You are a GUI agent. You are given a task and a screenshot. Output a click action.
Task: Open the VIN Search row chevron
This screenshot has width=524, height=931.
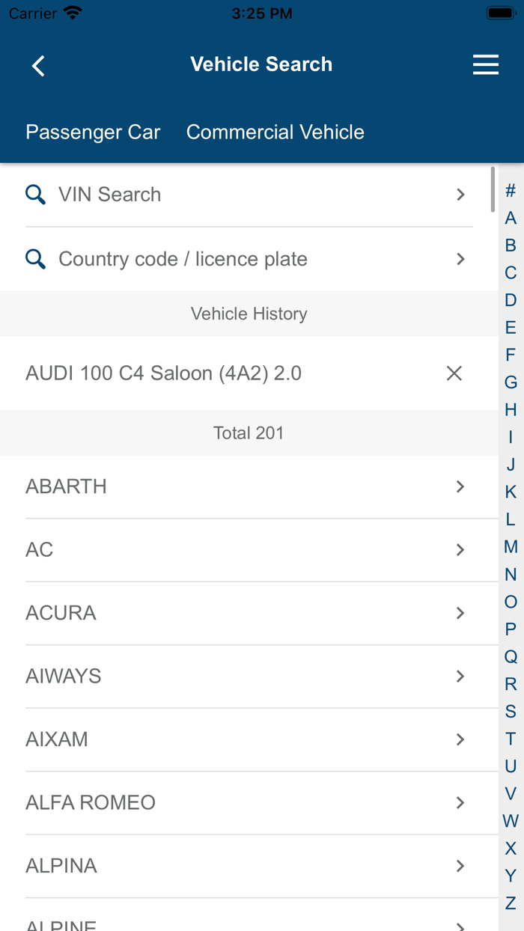pos(460,195)
